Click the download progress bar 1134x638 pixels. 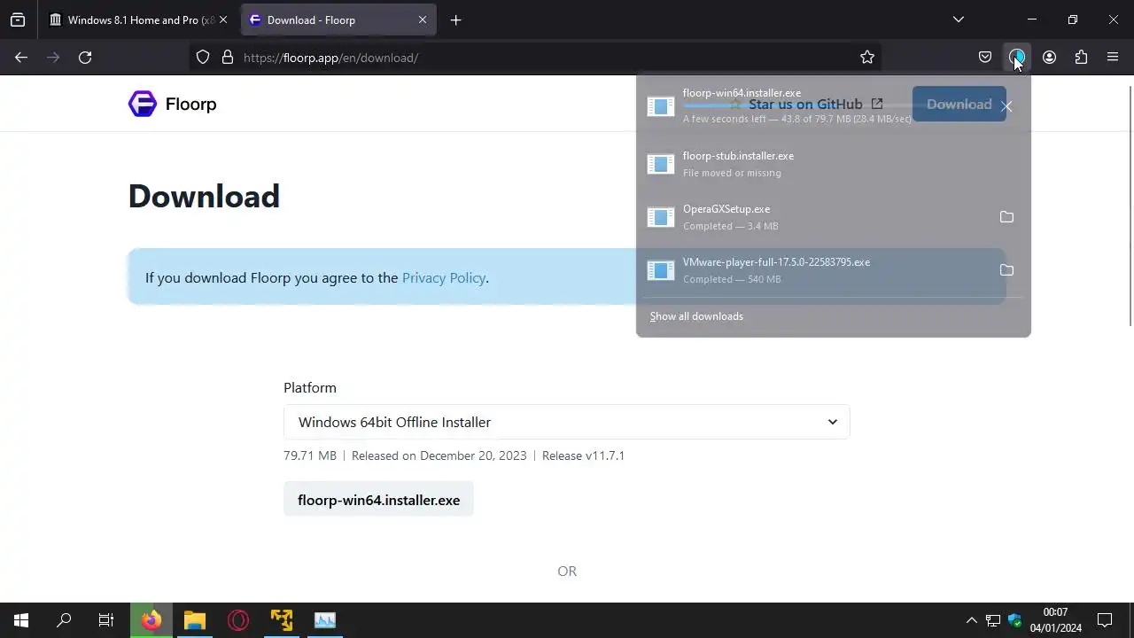796,105
